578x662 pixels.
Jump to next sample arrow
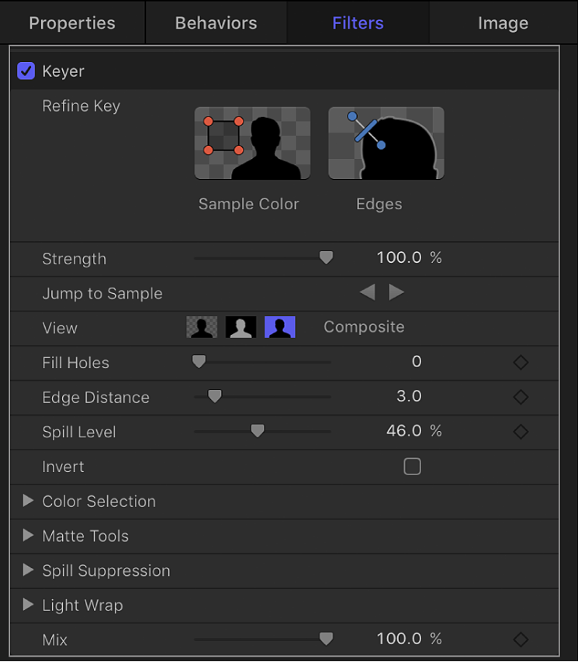pos(396,292)
